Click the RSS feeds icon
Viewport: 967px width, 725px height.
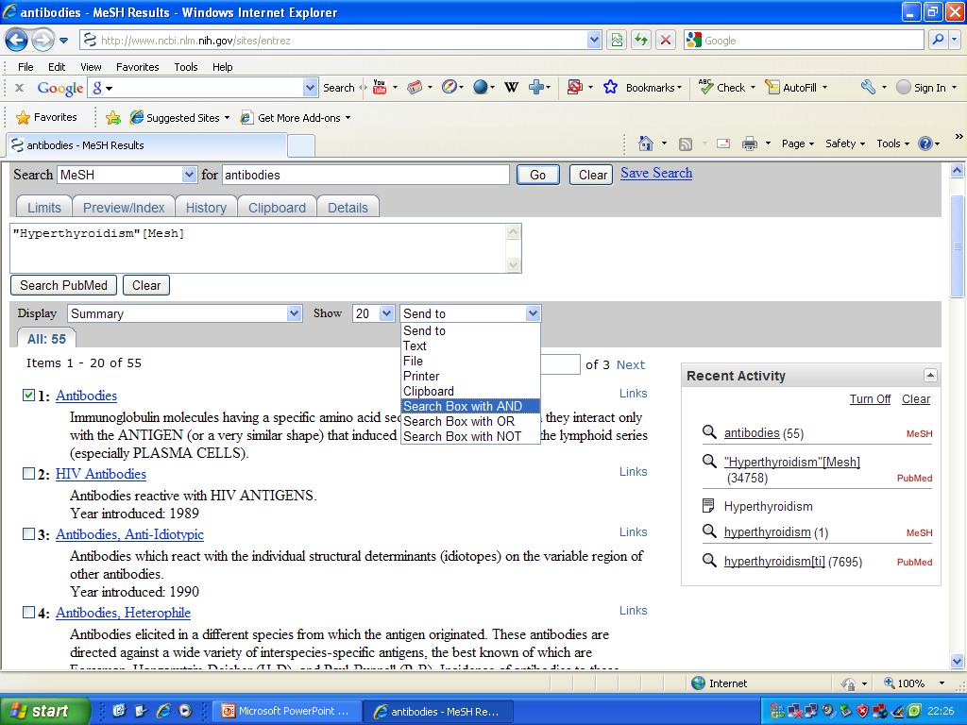pyautogui.click(x=686, y=144)
